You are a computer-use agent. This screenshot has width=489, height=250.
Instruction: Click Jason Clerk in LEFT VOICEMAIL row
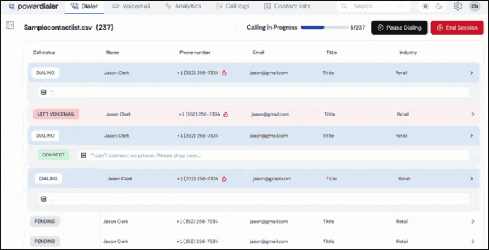point(118,114)
